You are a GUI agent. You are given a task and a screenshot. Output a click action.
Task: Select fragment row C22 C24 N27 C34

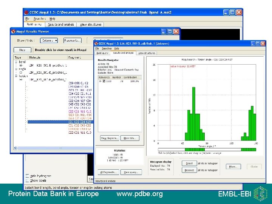pos(80,101)
